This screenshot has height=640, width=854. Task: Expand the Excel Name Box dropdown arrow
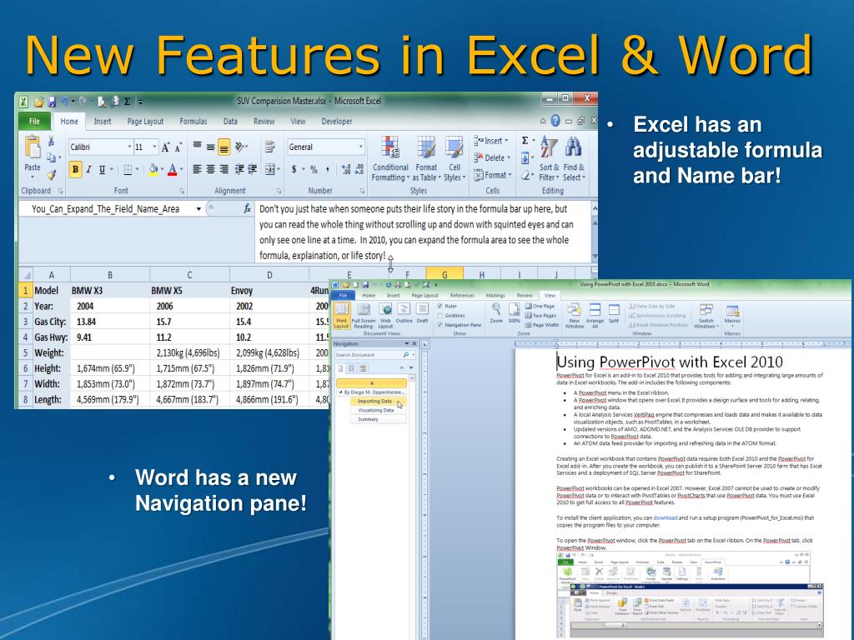click(198, 209)
